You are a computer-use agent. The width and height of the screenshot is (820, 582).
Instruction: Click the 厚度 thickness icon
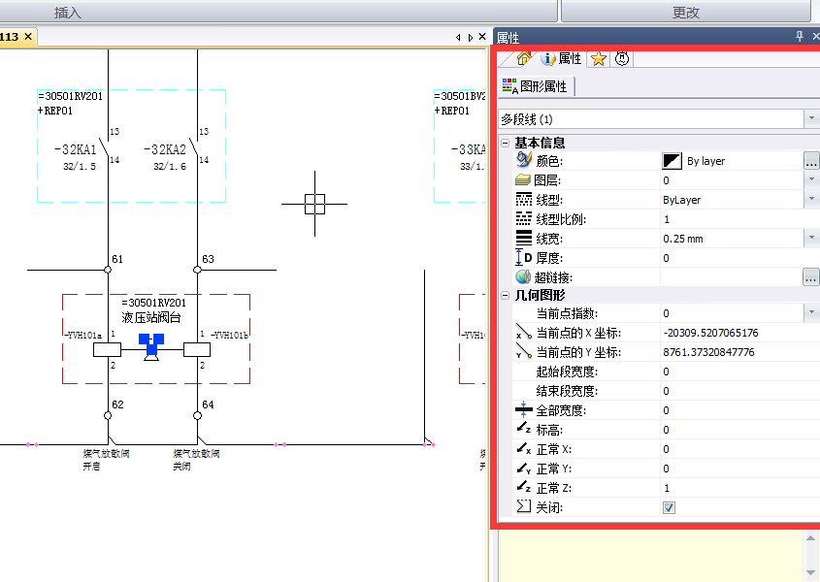point(523,258)
